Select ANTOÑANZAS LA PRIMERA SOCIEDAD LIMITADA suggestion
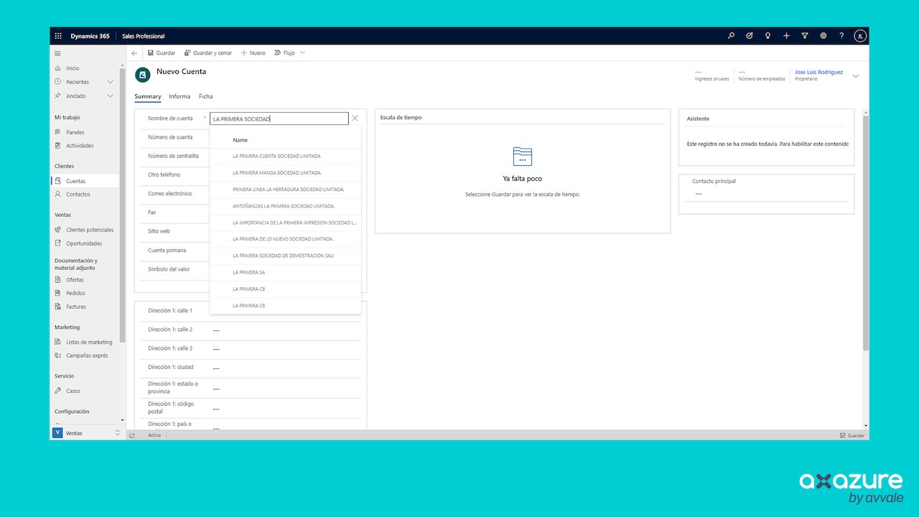919x517 pixels. [285, 206]
